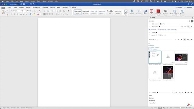The height and width of the screenshot is (109, 194).
Task: Sort text with the A-Z sort icon
Action: (x=64, y=11)
